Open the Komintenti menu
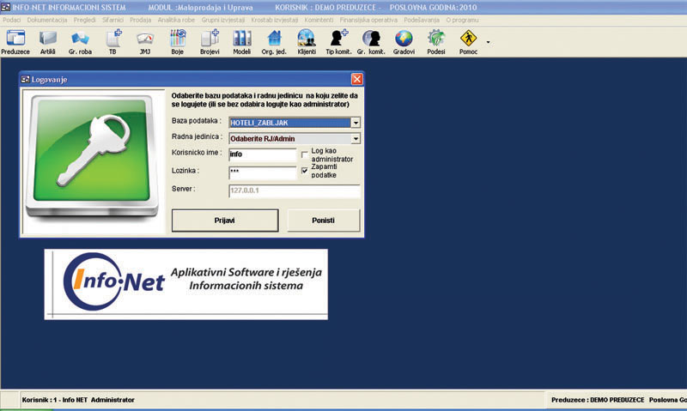 pos(319,20)
